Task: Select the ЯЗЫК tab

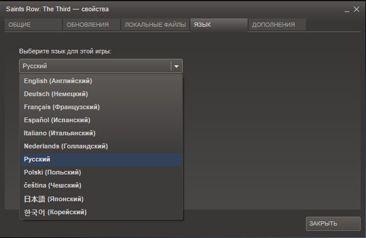Action: pyautogui.click(x=218, y=25)
